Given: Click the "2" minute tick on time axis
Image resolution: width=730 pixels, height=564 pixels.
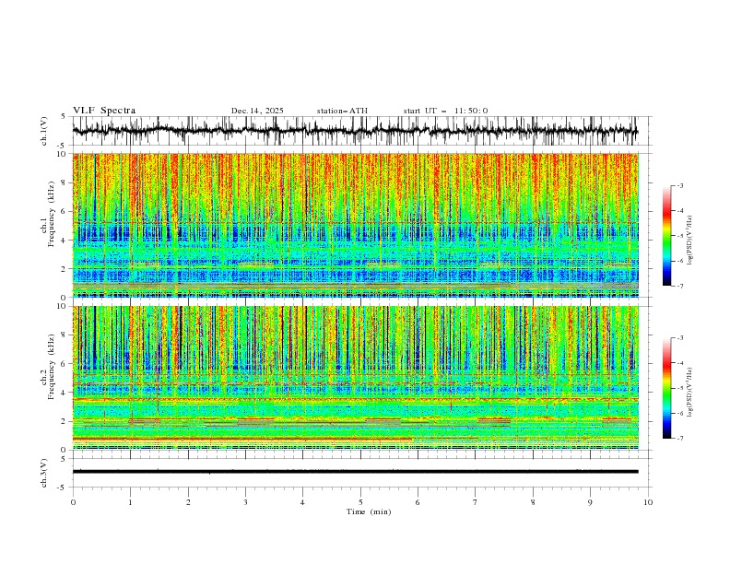Looking at the screenshot, I should [188, 502].
